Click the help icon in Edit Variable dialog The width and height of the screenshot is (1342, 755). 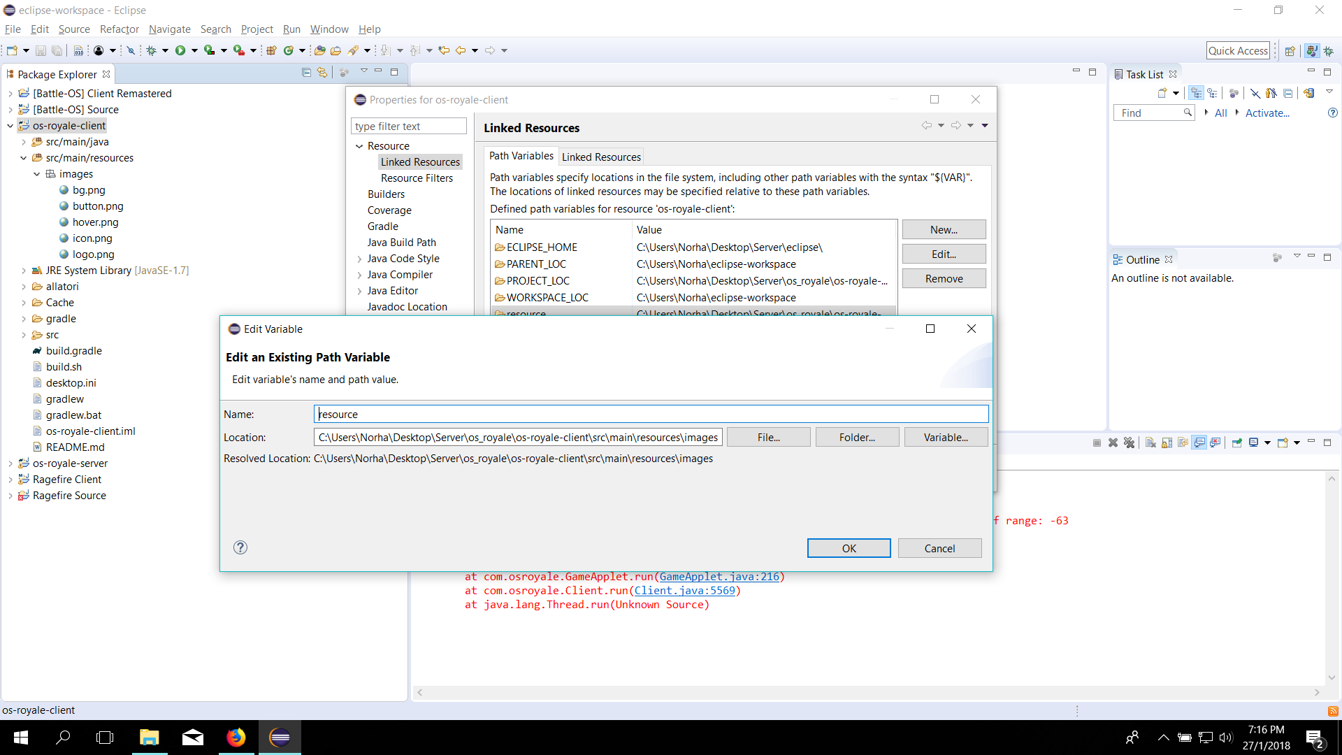click(240, 547)
